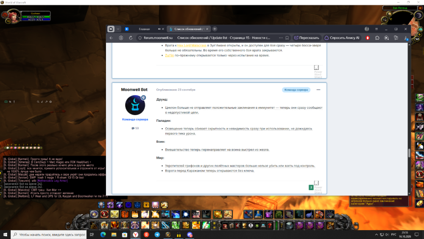The width and height of the screenshot is (424, 239).
Task: Open the red ad-blocker extension icon
Action: coord(368,38)
